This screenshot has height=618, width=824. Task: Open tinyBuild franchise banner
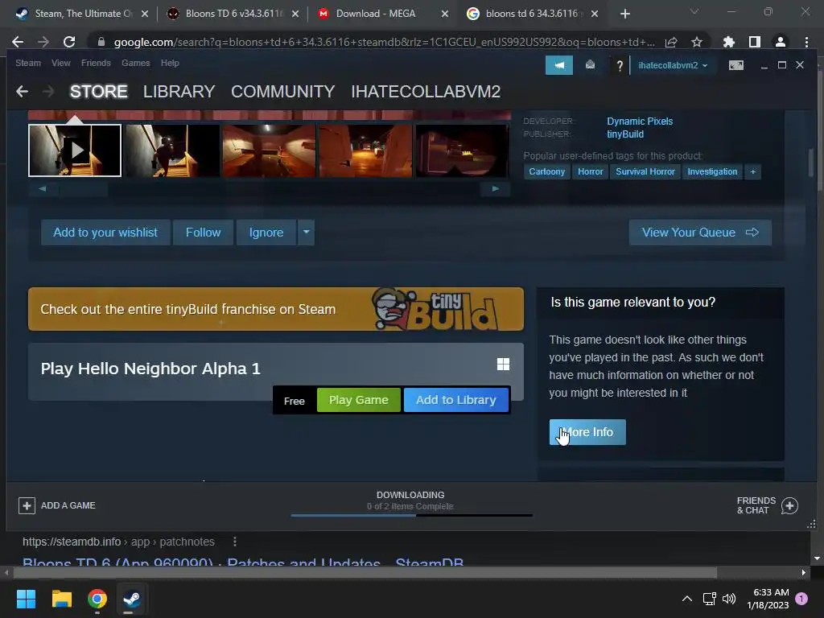276,309
